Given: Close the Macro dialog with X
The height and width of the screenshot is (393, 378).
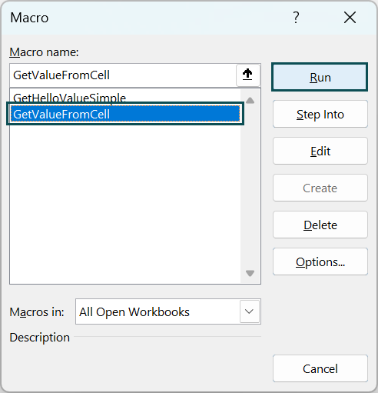Looking at the screenshot, I should 350,18.
